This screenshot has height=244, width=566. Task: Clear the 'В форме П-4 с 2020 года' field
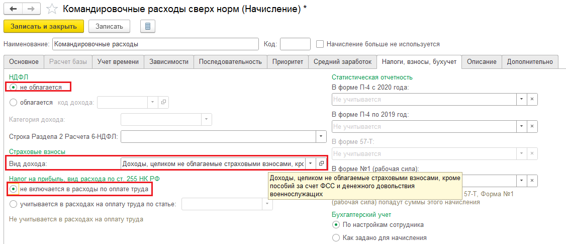click(x=532, y=99)
